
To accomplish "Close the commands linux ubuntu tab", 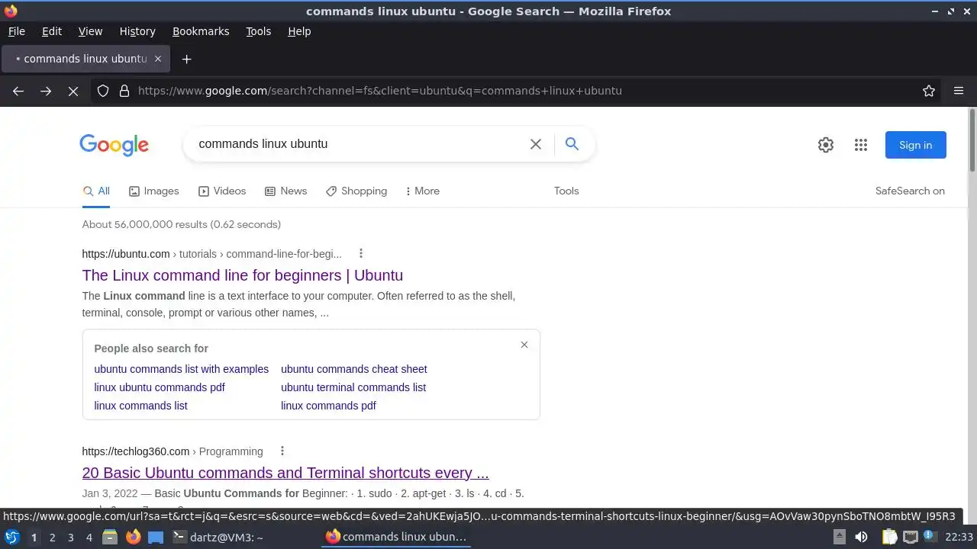I will 158,59.
